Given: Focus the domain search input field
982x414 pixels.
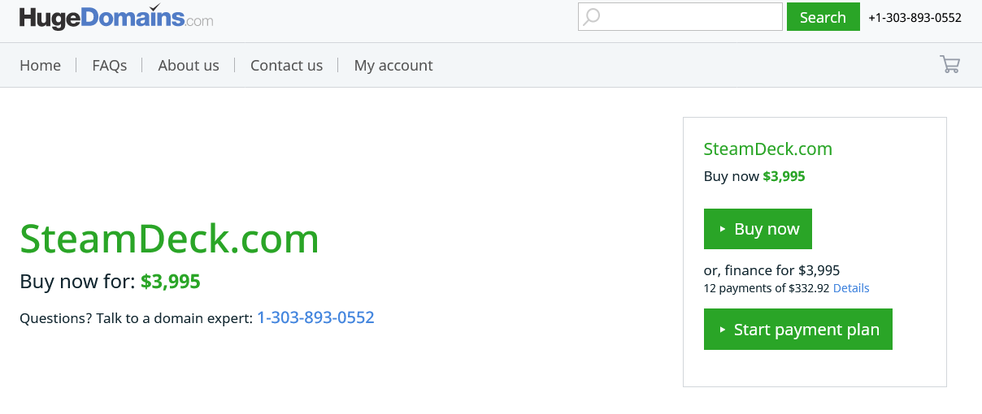Looking at the screenshot, I should [x=680, y=17].
